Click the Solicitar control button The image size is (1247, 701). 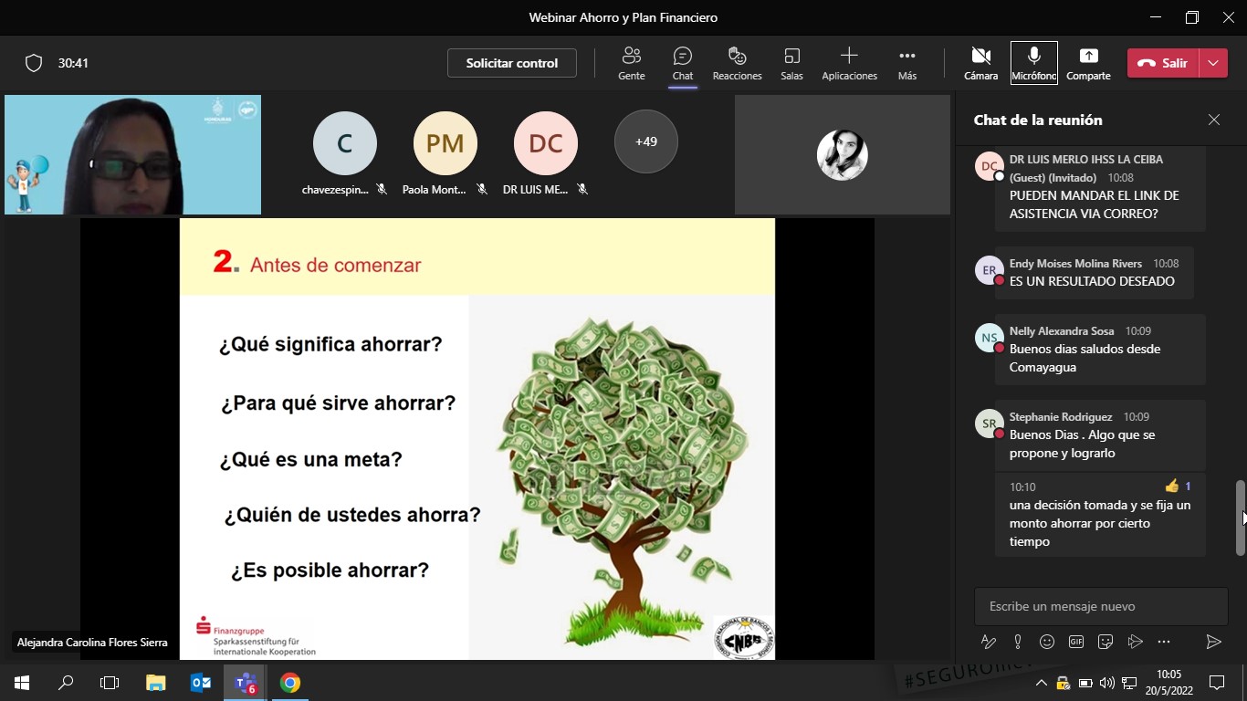coord(511,63)
